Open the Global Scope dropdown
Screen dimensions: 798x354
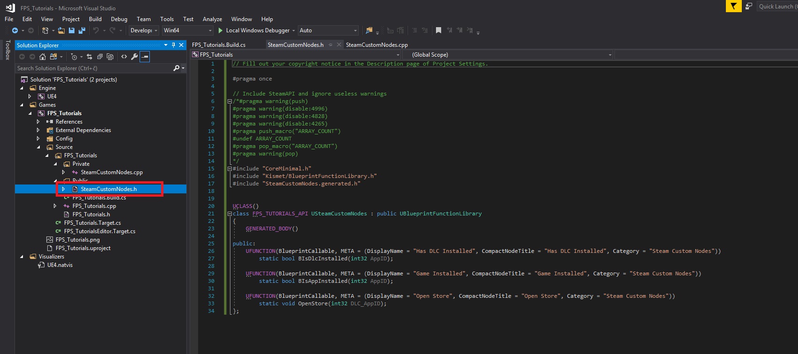point(508,55)
